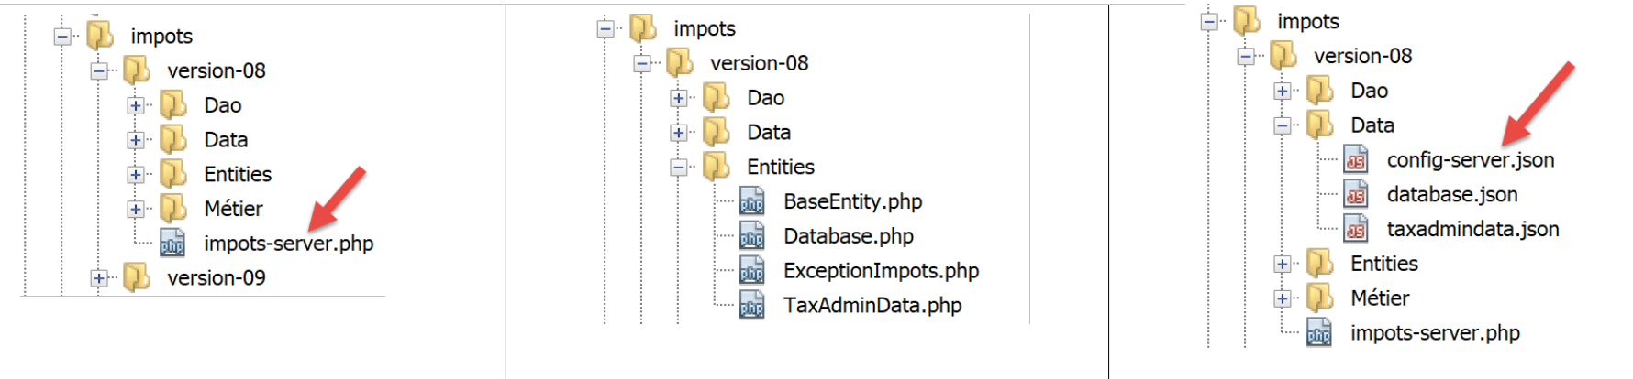Collapse the expanded Entities folder
Viewport: 1633px width, 379px height.
(679, 168)
